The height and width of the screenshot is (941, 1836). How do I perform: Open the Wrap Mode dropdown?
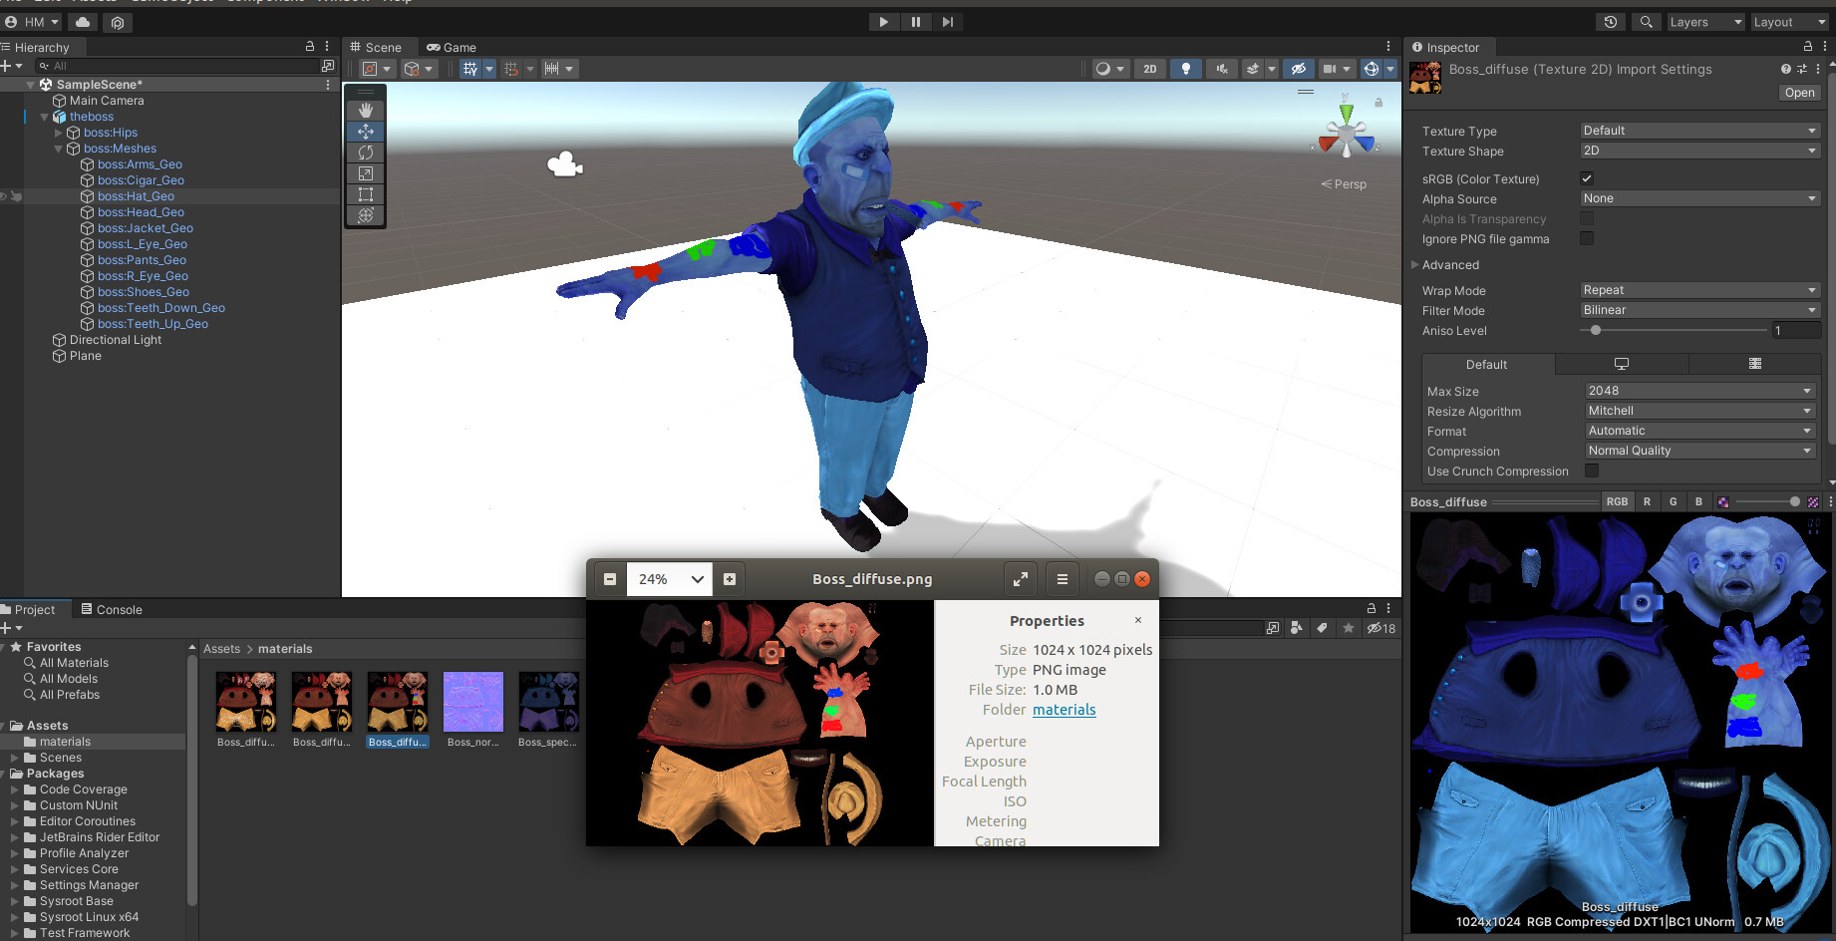(x=1698, y=290)
